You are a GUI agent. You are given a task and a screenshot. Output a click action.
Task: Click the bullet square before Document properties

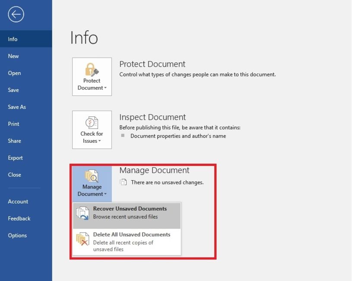[123, 135]
